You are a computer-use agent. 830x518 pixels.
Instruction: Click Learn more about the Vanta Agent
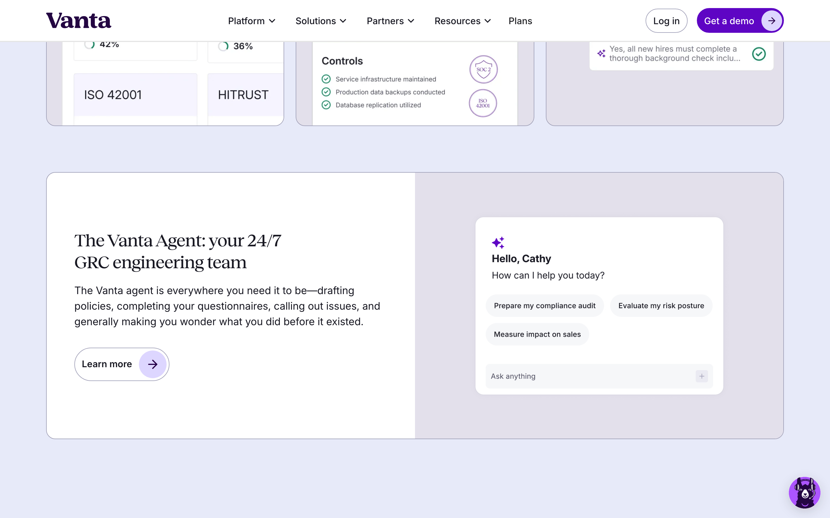[x=122, y=364]
